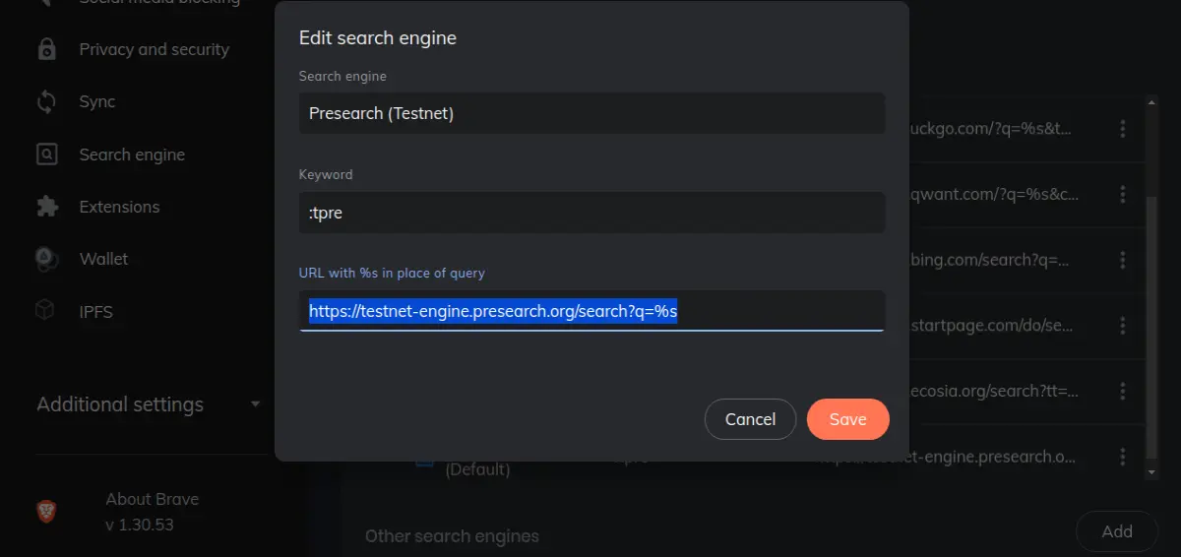Click the Brave lion logo
1181x557 pixels.
(46, 512)
